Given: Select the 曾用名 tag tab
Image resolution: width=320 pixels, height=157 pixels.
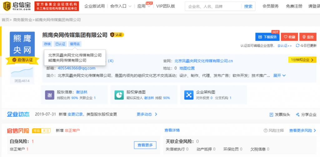Looking at the screenshot, I should click(x=75, y=44).
